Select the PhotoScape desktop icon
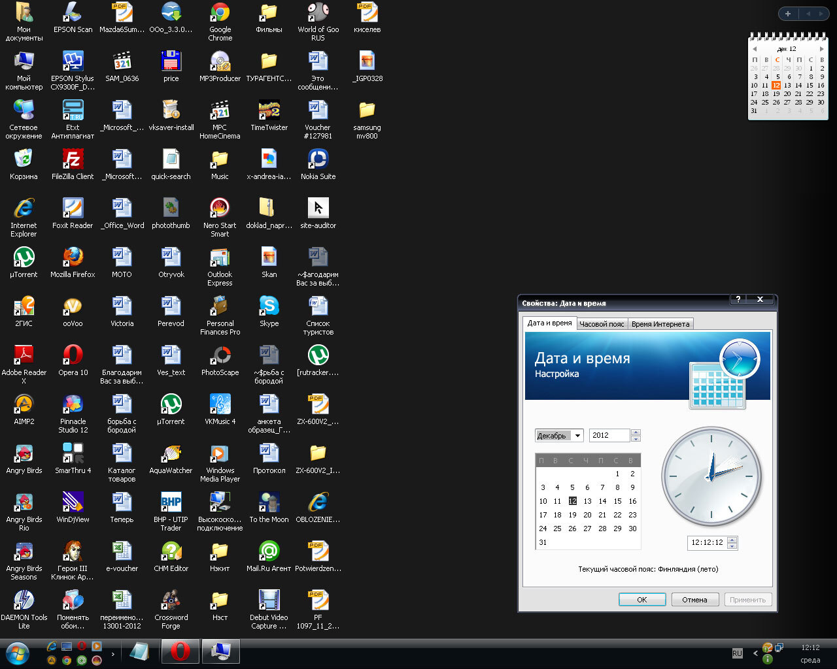Viewport: 837px width, 669px height. [220, 361]
